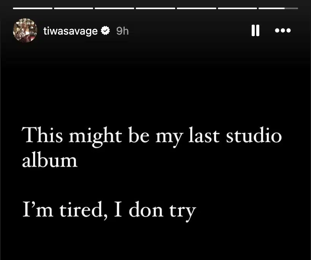Jump to the first story progress segment

click(x=33, y=8)
